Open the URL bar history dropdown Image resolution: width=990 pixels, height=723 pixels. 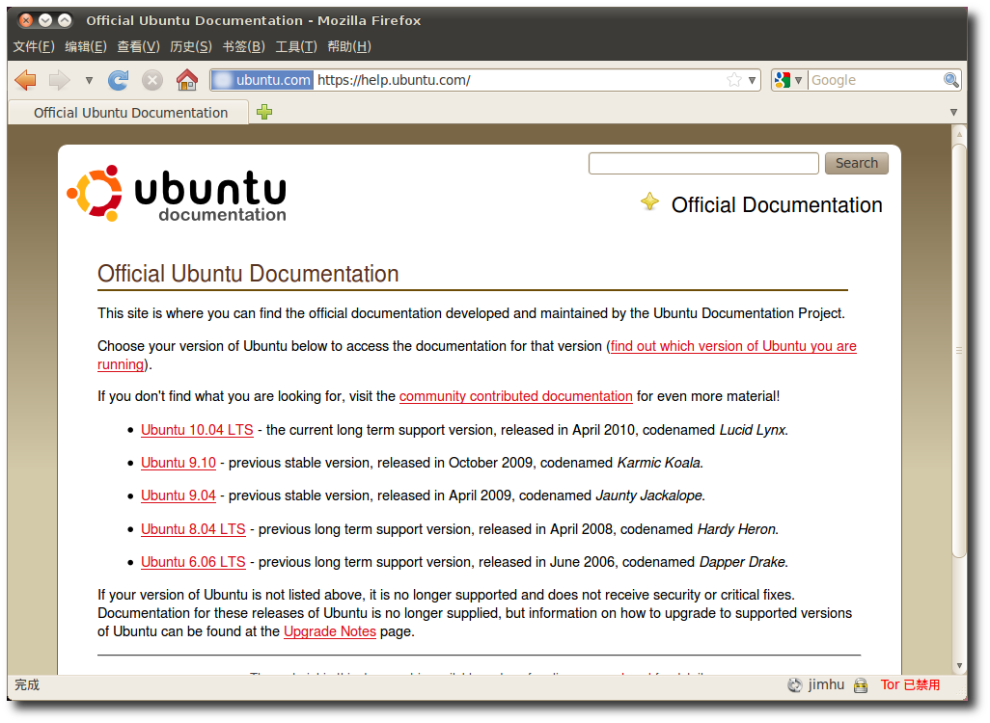point(752,80)
